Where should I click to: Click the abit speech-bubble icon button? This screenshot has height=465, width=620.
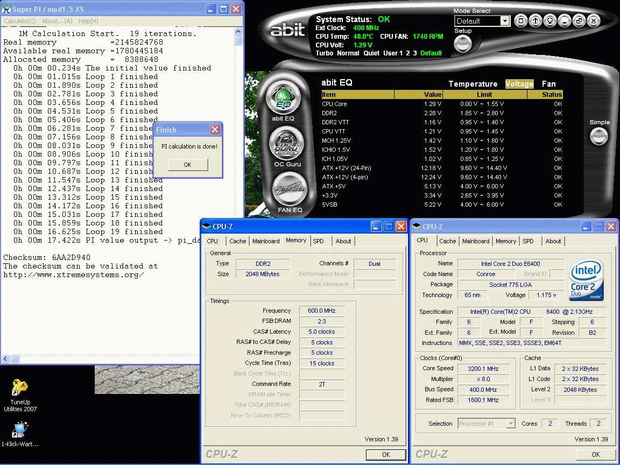point(550,20)
